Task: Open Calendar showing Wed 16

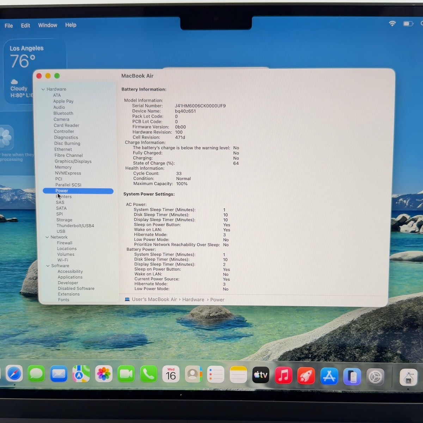Action: pos(171,374)
